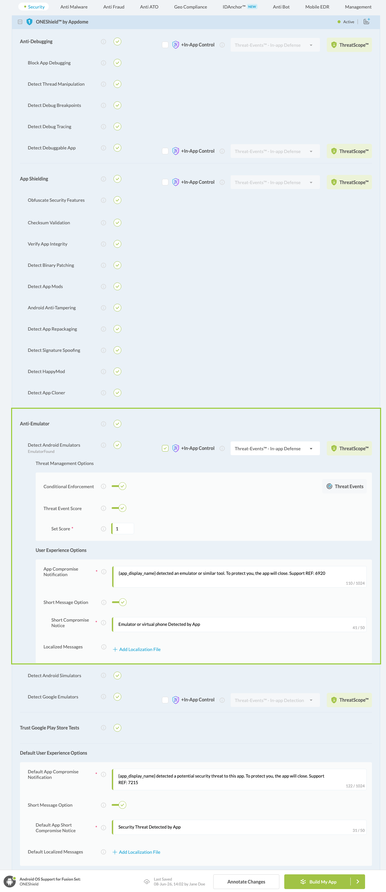Click info icon beside App Shielding
This screenshot has height=892, width=386.
click(103, 179)
